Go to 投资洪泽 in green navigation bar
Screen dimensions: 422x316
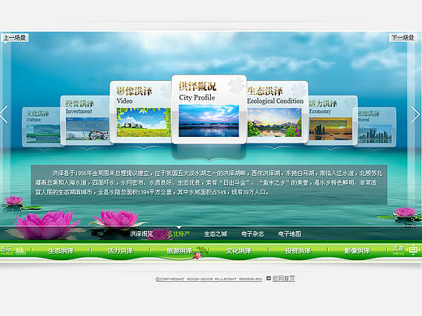(298, 250)
